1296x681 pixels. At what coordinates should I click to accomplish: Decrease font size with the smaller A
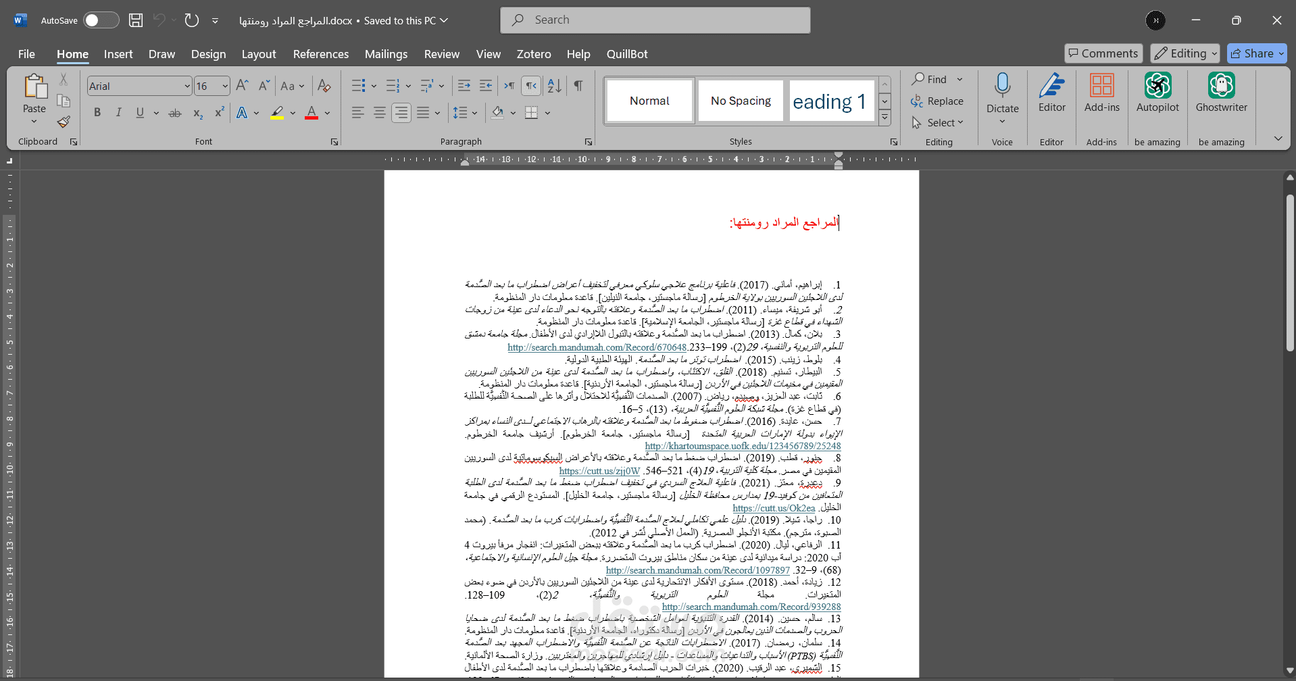[x=264, y=86]
